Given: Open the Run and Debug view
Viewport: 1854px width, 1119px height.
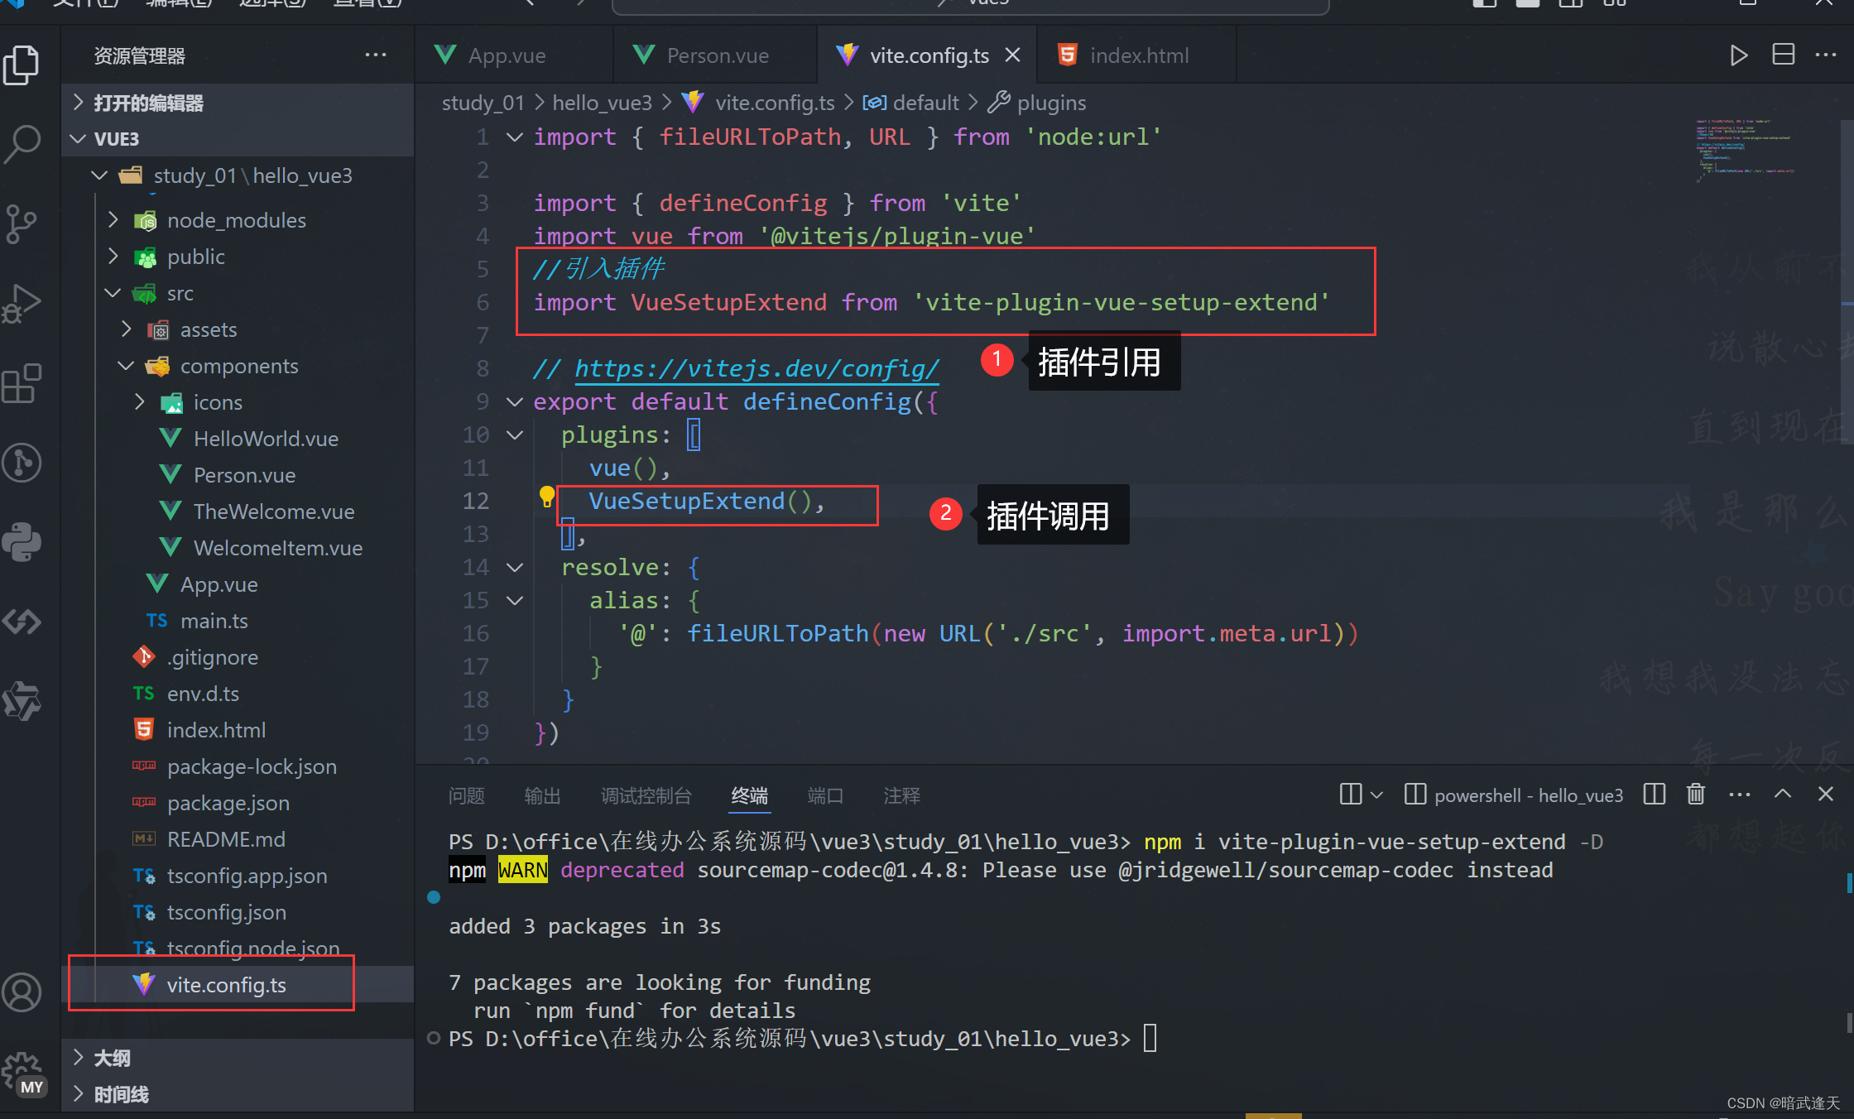Looking at the screenshot, I should tap(22, 303).
